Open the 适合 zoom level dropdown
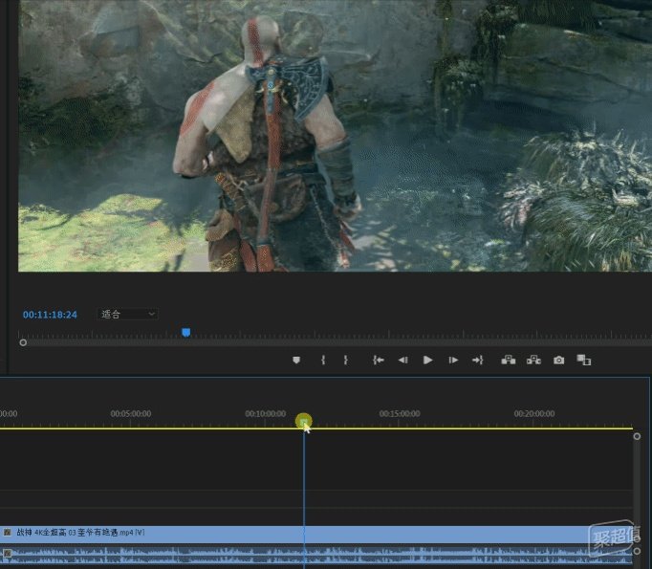This screenshot has width=652, height=569. (128, 314)
